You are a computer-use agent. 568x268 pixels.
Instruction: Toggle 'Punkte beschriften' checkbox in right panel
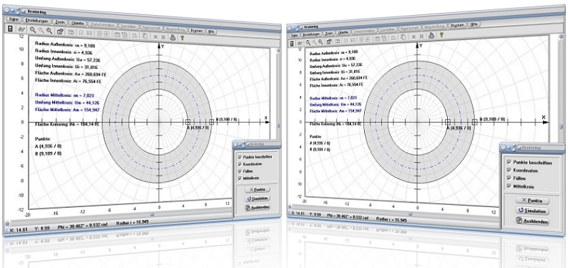(509, 163)
